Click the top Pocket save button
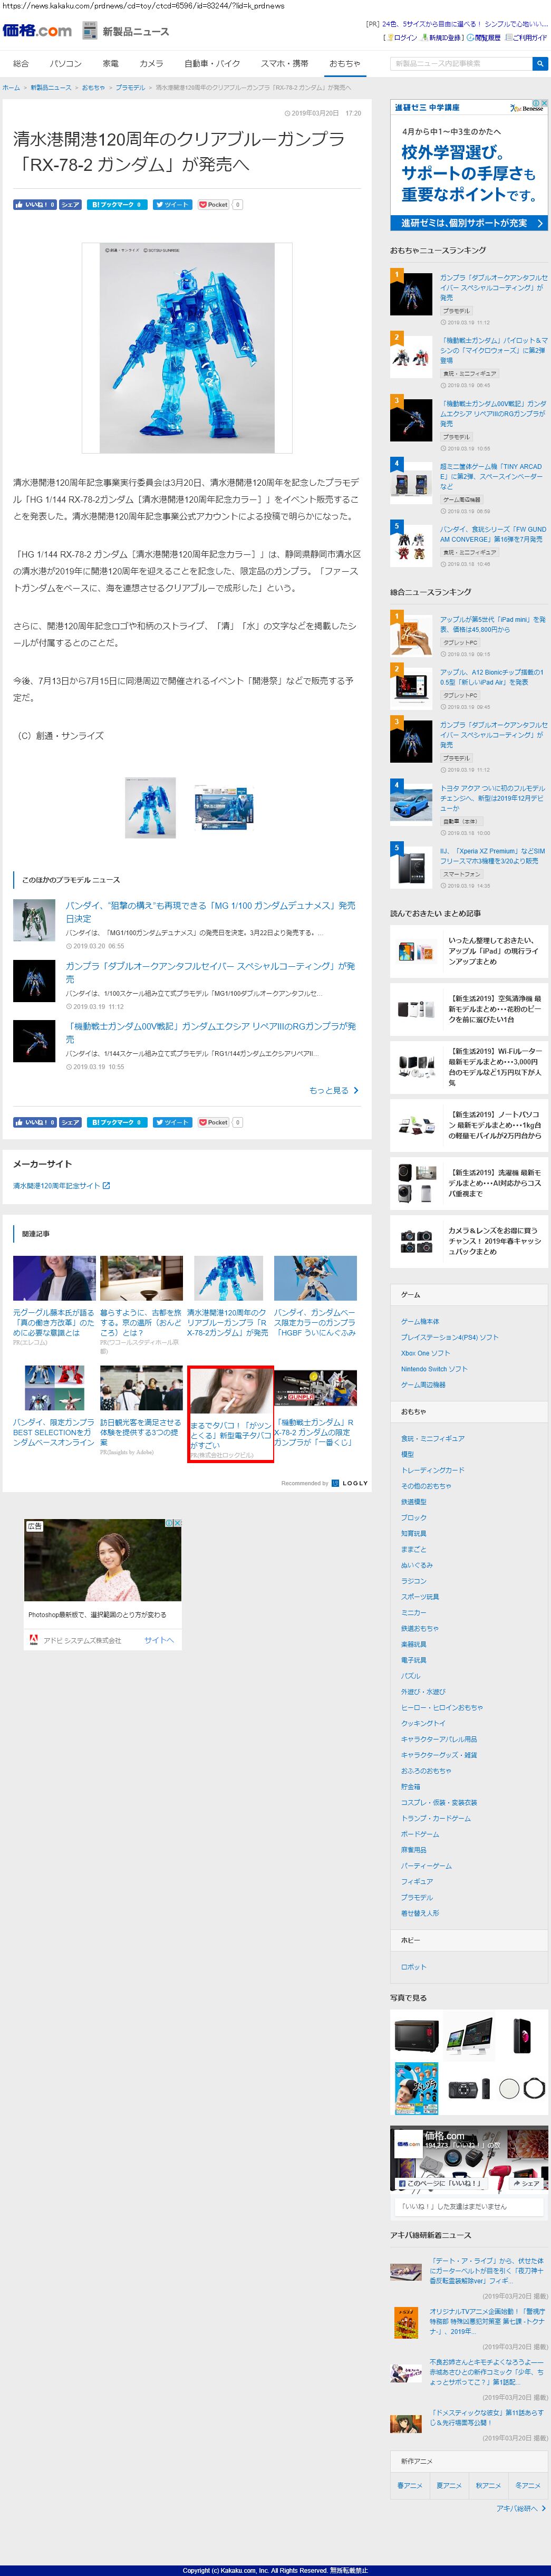Screen dimensions: 551x2576 pyautogui.click(x=214, y=204)
